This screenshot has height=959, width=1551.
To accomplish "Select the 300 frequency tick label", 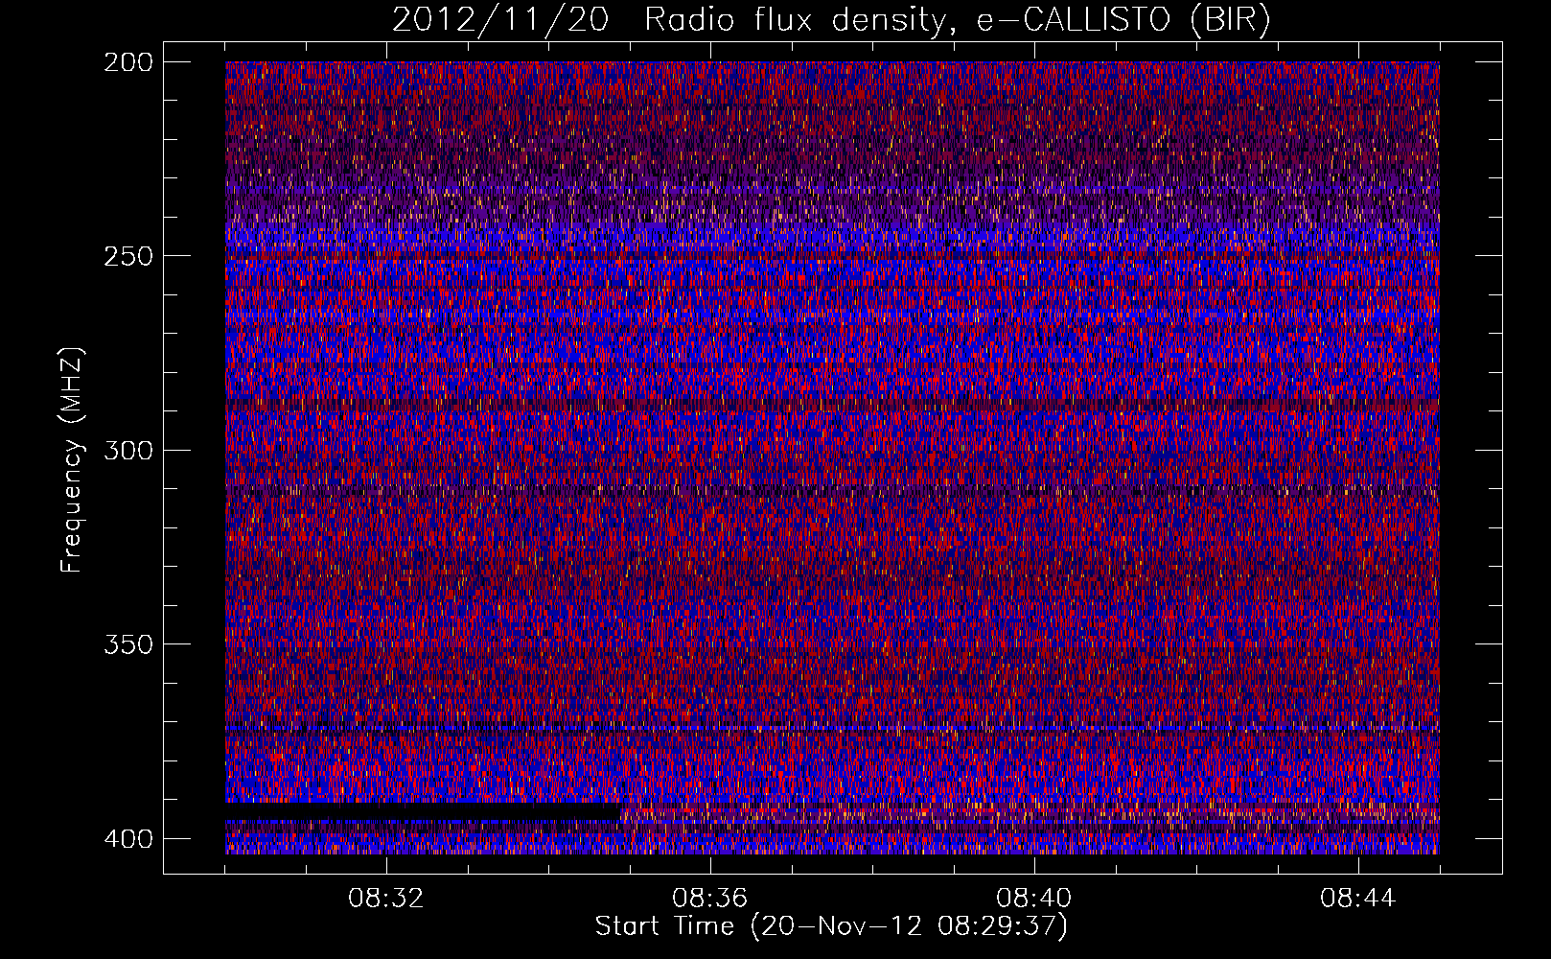I will tap(127, 450).
